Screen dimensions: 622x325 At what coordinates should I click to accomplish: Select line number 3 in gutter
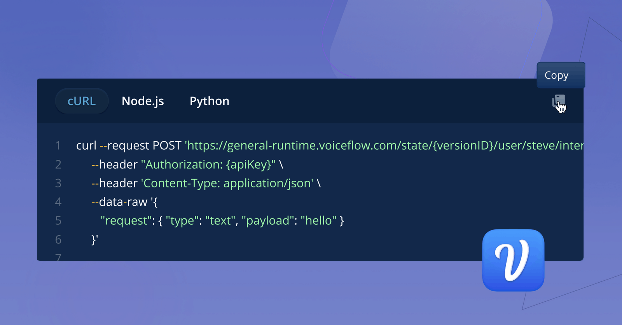coord(58,183)
